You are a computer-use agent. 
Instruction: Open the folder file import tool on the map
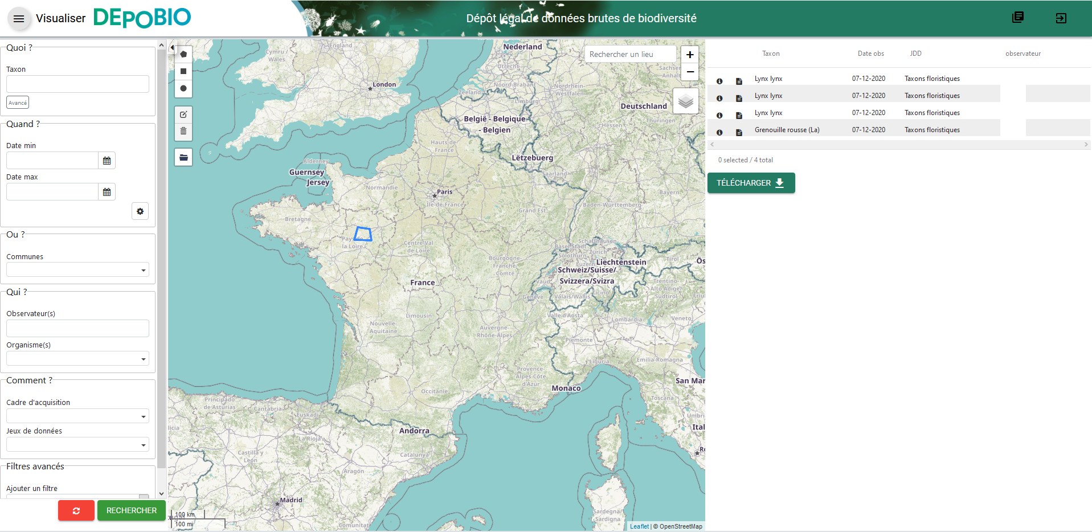point(183,157)
